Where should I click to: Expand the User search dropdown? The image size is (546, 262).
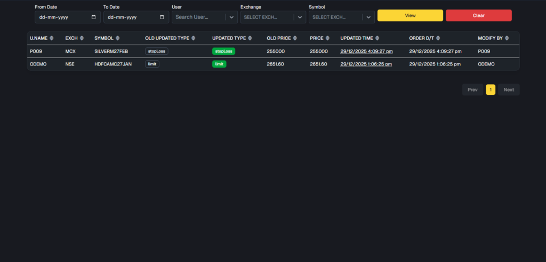pos(231,17)
